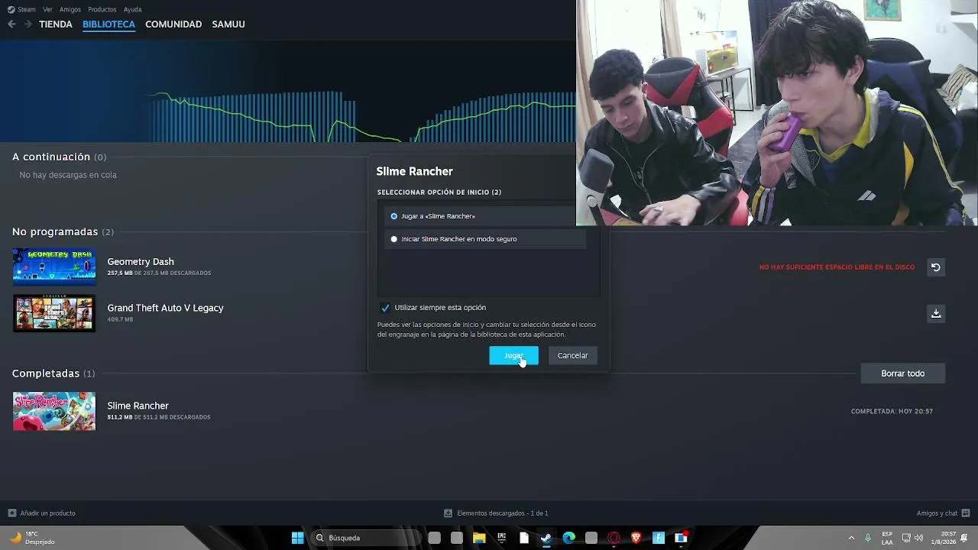Open Microsoft Edge from taskbar
Viewport: 978px width, 550px height.
pyautogui.click(x=568, y=538)
